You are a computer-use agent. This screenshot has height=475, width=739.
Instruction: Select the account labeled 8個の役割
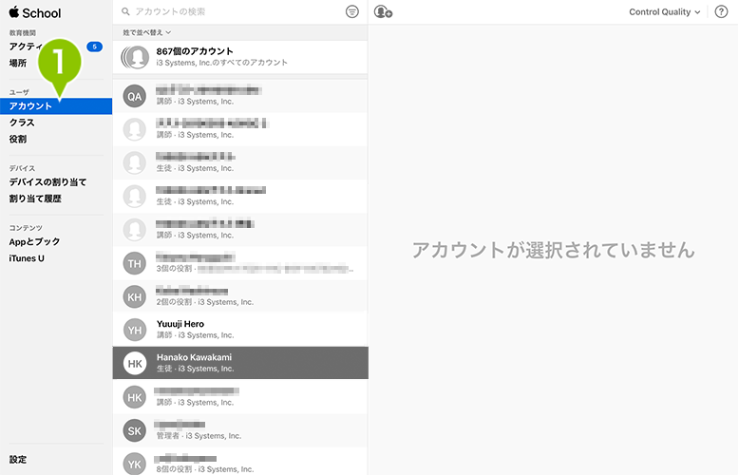(x=240, y=464)
